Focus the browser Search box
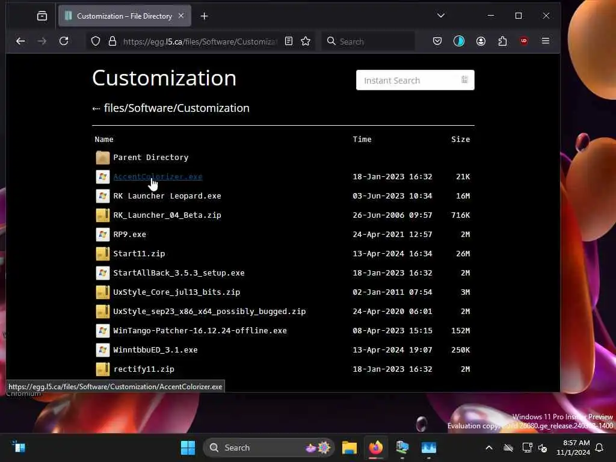Image resolution: width=616 pixels, height=462 pixels. point(369,42)
